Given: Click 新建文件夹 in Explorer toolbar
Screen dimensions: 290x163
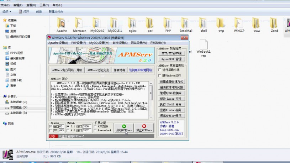Looking at the screenshot, I should [56, 11].
